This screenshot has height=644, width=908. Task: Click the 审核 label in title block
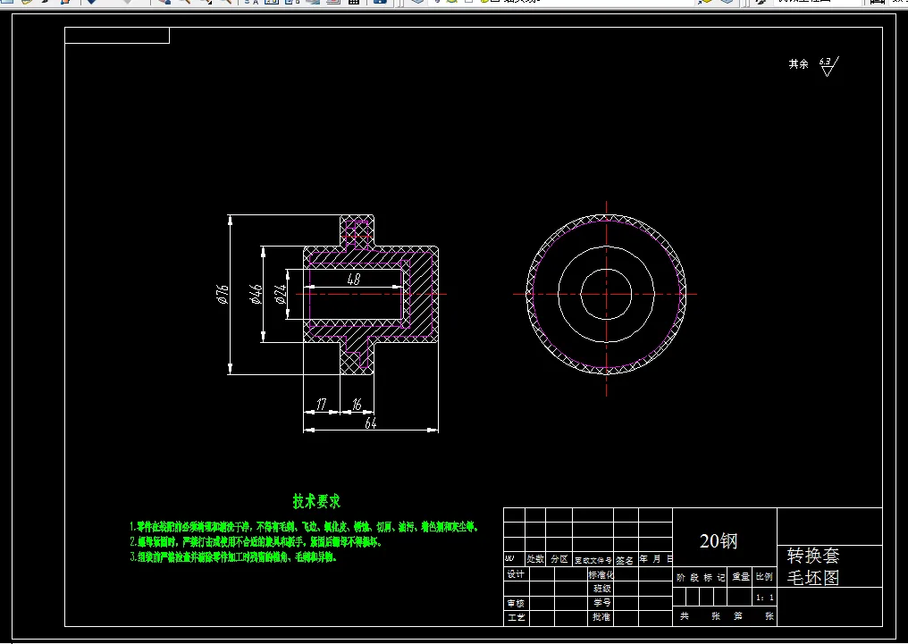coord(516,603)
